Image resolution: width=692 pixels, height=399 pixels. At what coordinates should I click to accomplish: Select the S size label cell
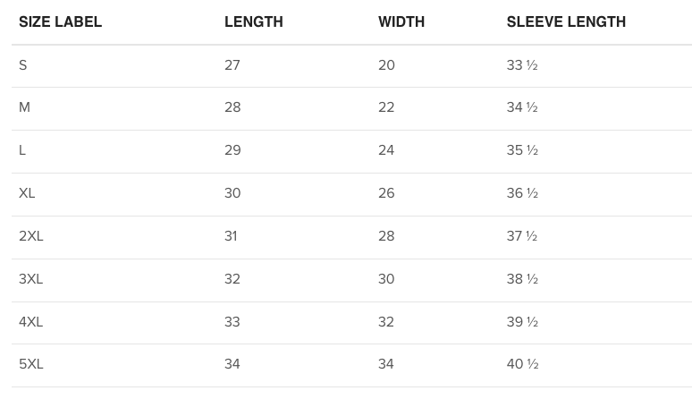point(23,65)
